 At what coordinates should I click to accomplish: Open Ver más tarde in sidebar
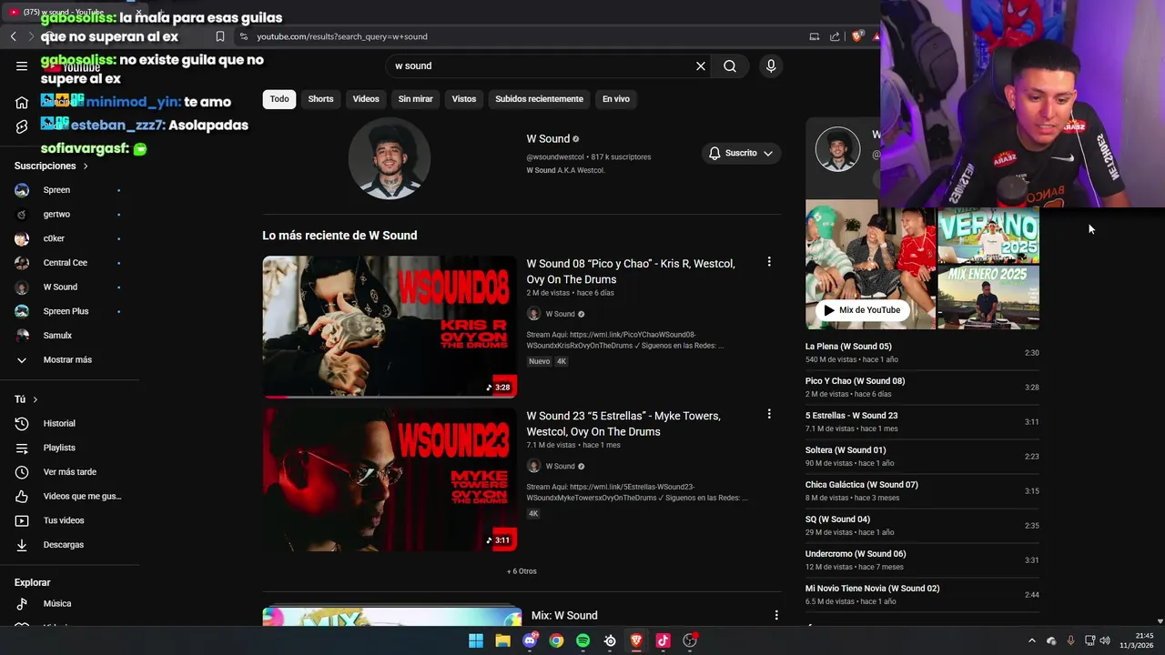click(69, 472)
